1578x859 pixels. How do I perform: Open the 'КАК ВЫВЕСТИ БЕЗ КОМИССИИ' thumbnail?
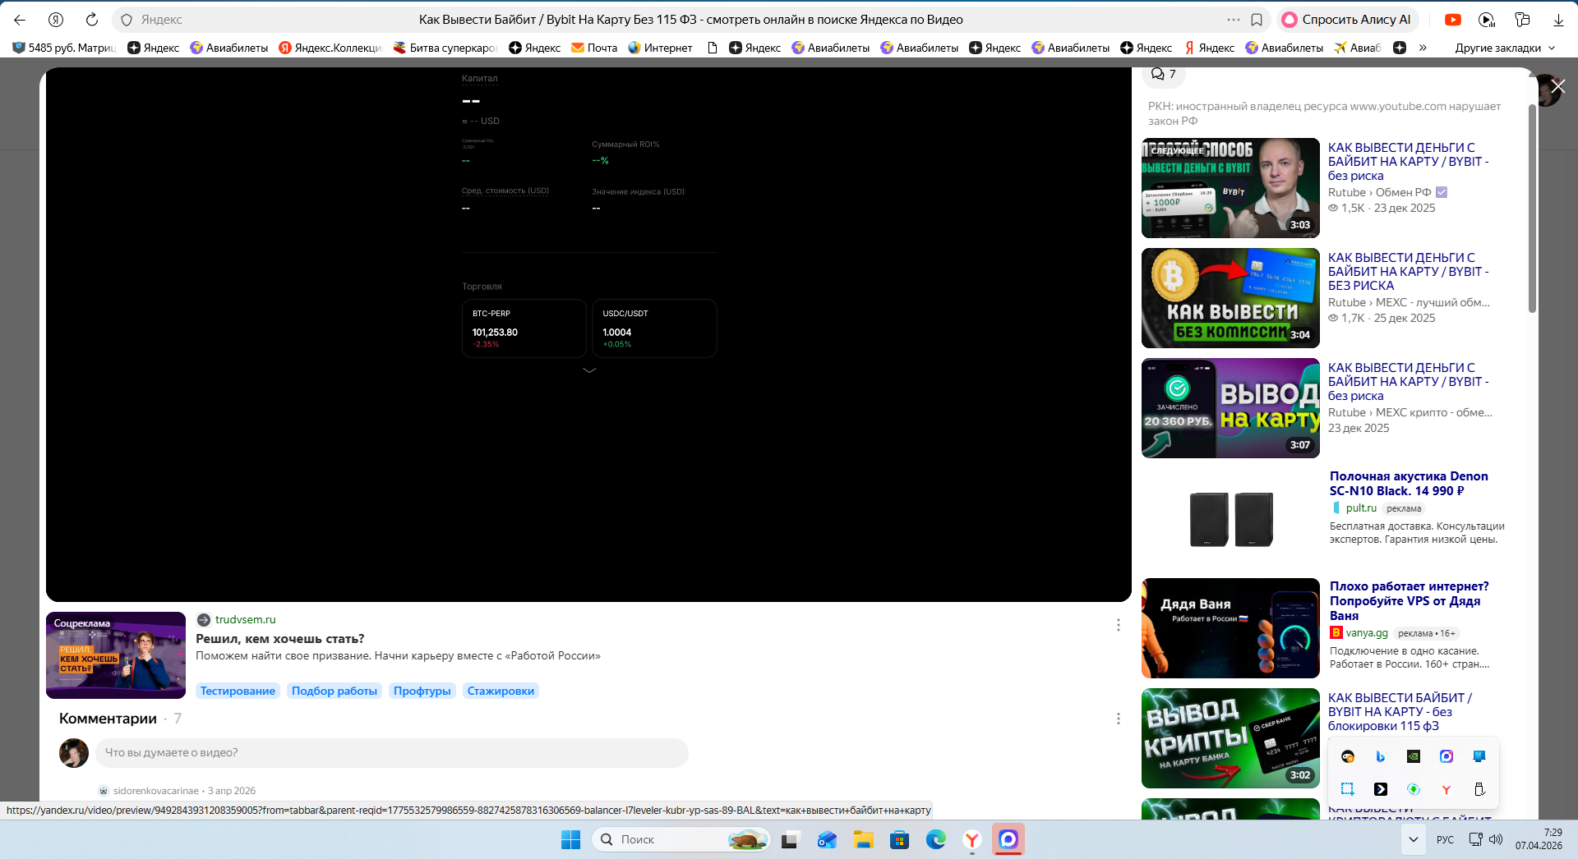[1230, 298]
